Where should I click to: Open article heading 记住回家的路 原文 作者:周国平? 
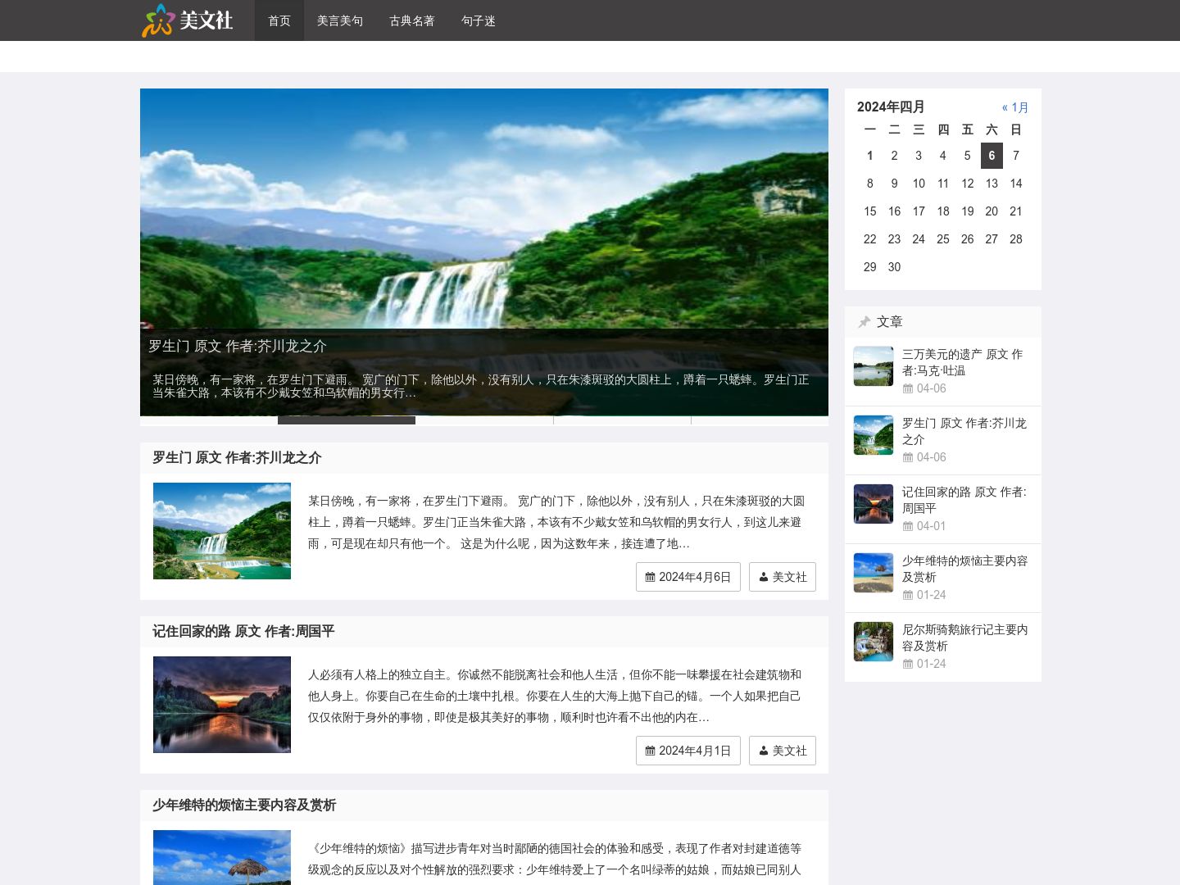[x=243, y=631]
